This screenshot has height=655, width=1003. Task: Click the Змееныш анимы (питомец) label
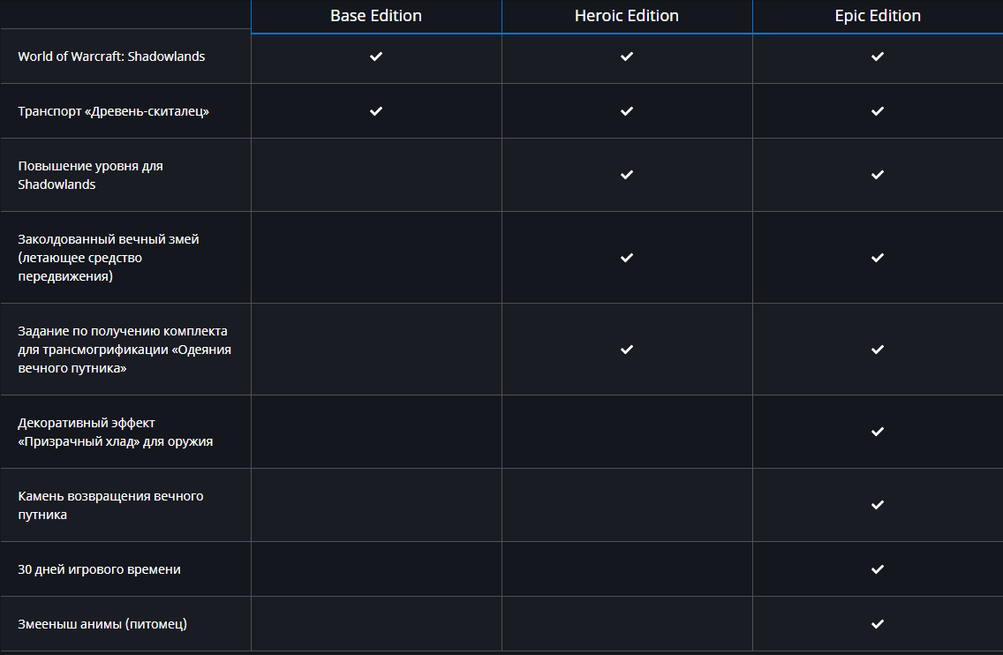[x=102, y=624]
